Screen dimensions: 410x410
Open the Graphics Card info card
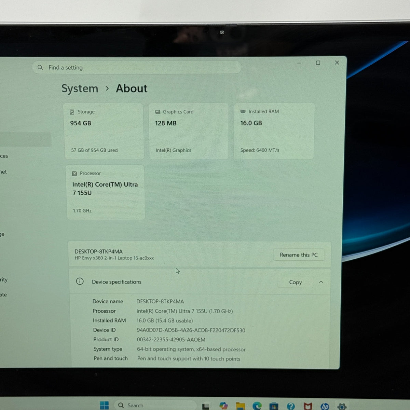pos(189,131)
